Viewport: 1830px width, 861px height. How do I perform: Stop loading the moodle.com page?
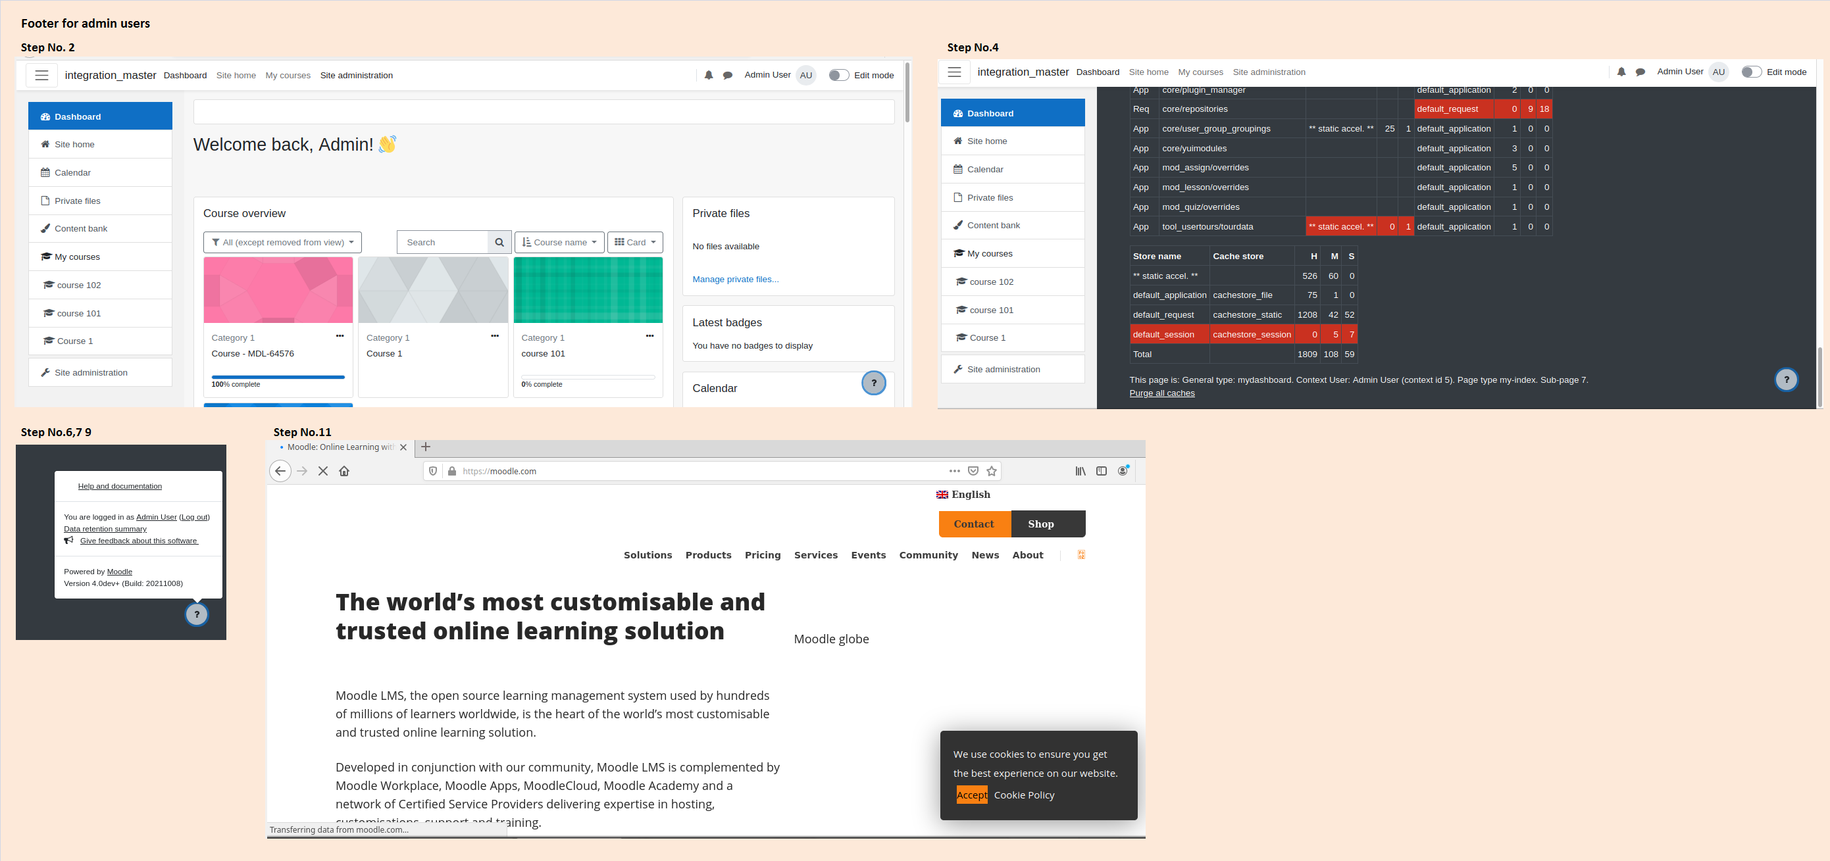(322, 470)
